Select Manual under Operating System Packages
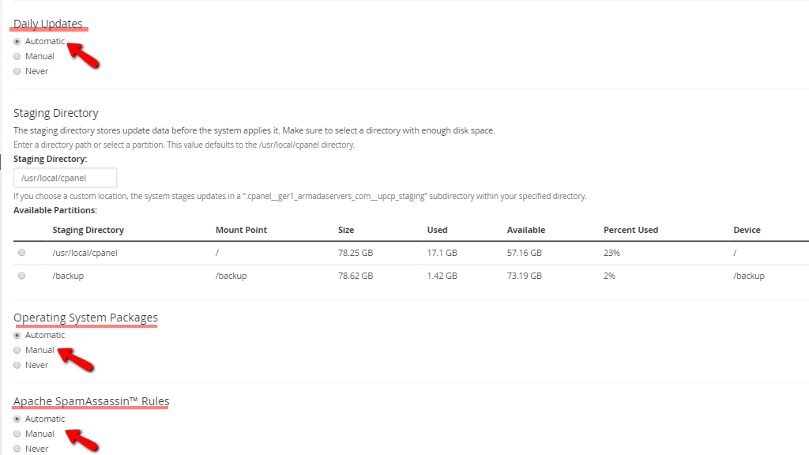The image size is (809, 455). 17,350
